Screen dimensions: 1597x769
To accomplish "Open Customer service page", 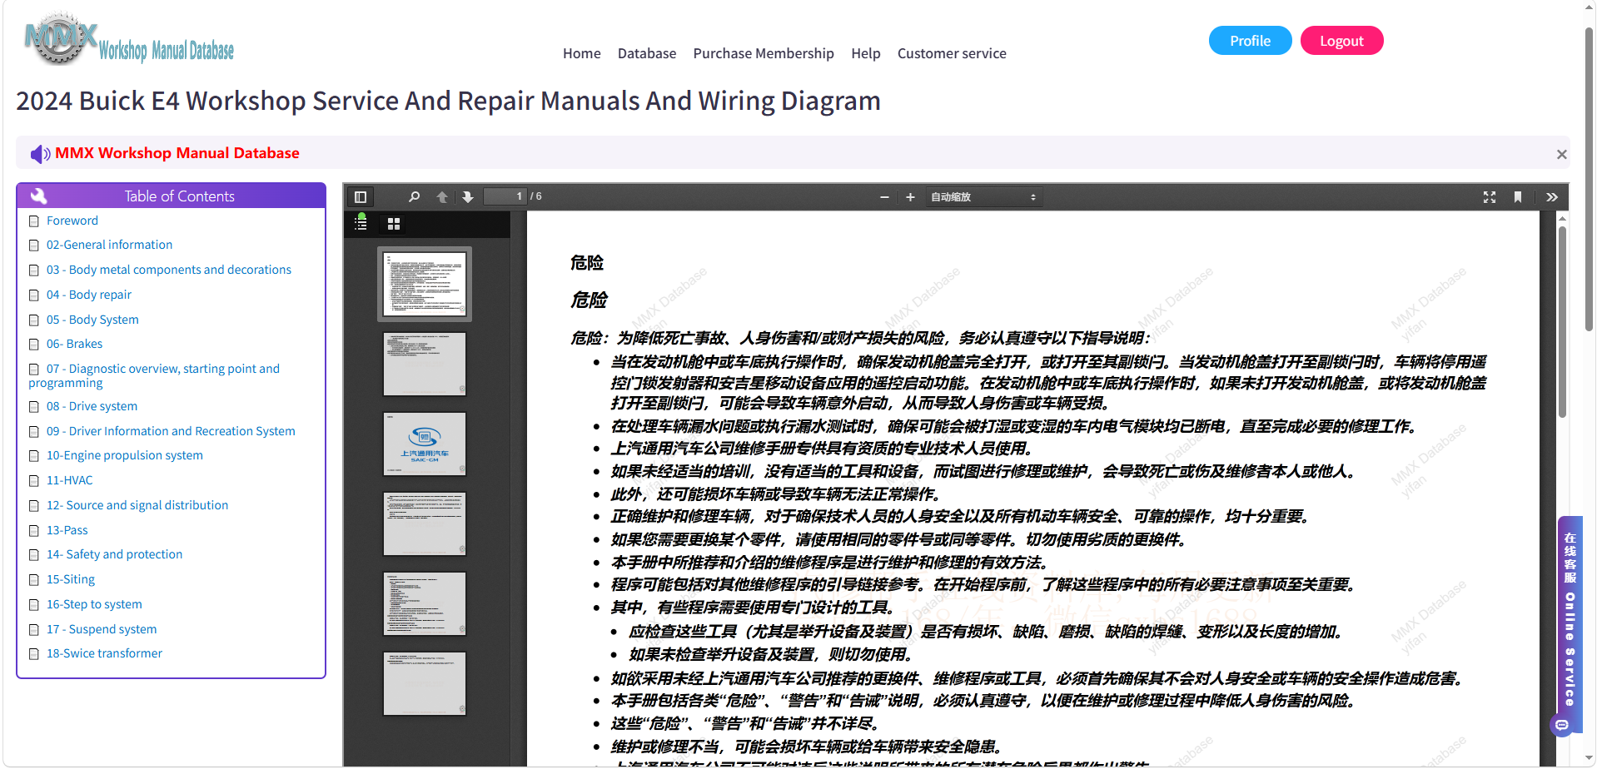I will pos(952,53).
